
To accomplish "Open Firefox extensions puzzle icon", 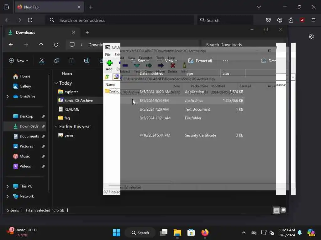I will 291,20.
